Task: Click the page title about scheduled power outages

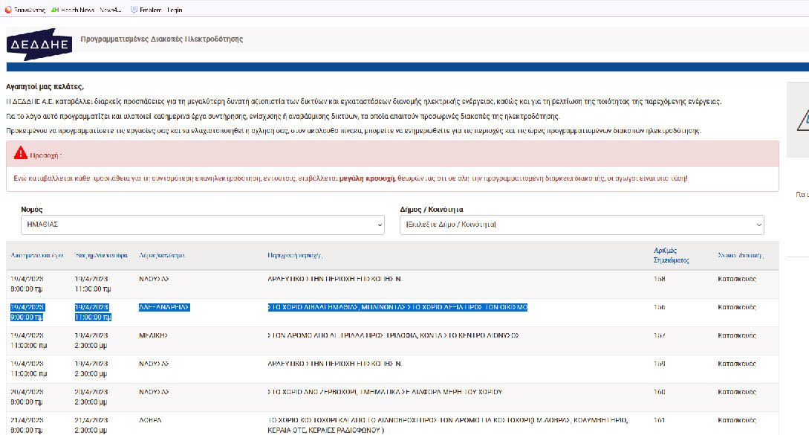Action: pyautogui.click(x=161, y=39)
